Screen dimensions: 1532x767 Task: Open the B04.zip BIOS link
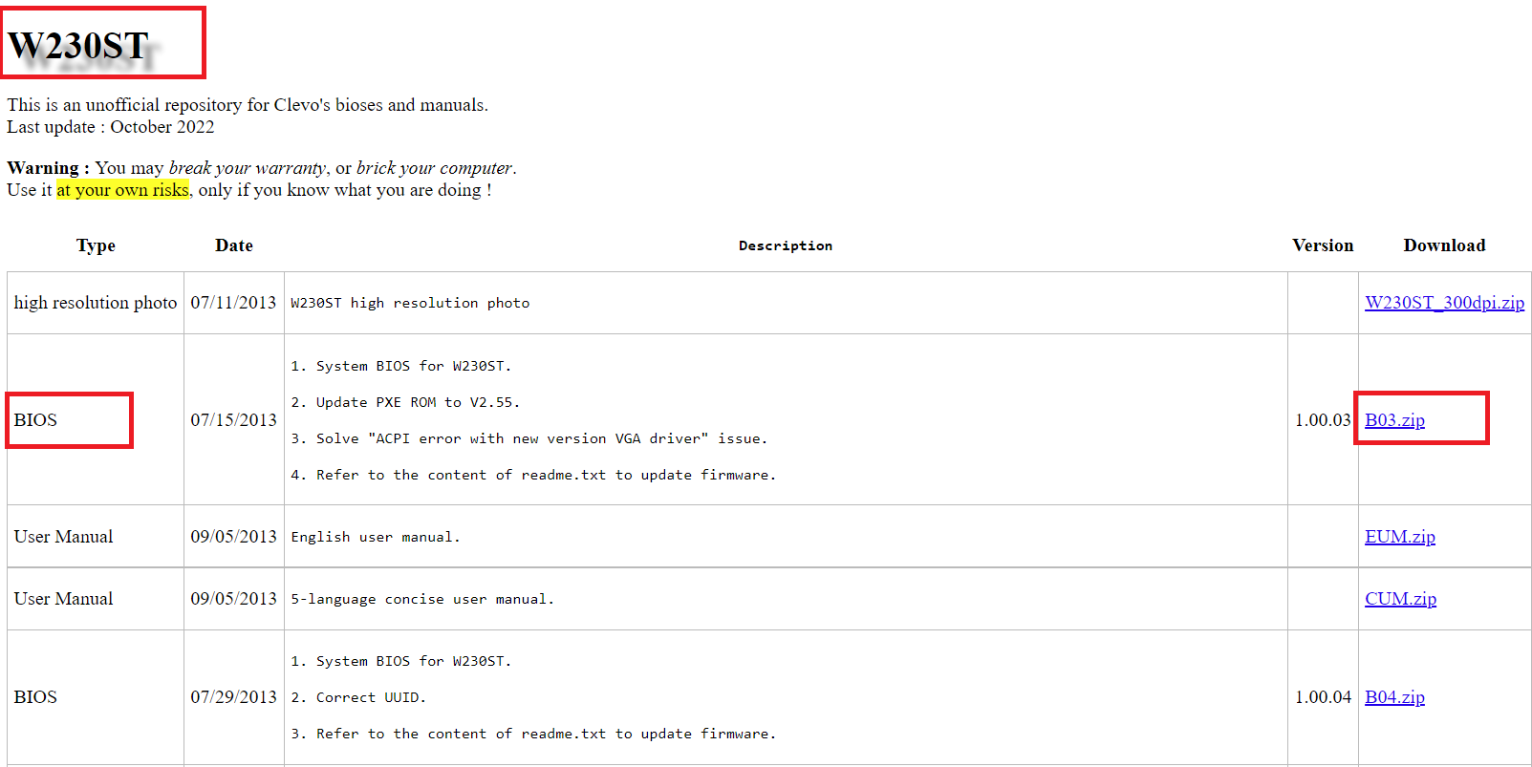pyautogui.click(x=1394, y=697)
